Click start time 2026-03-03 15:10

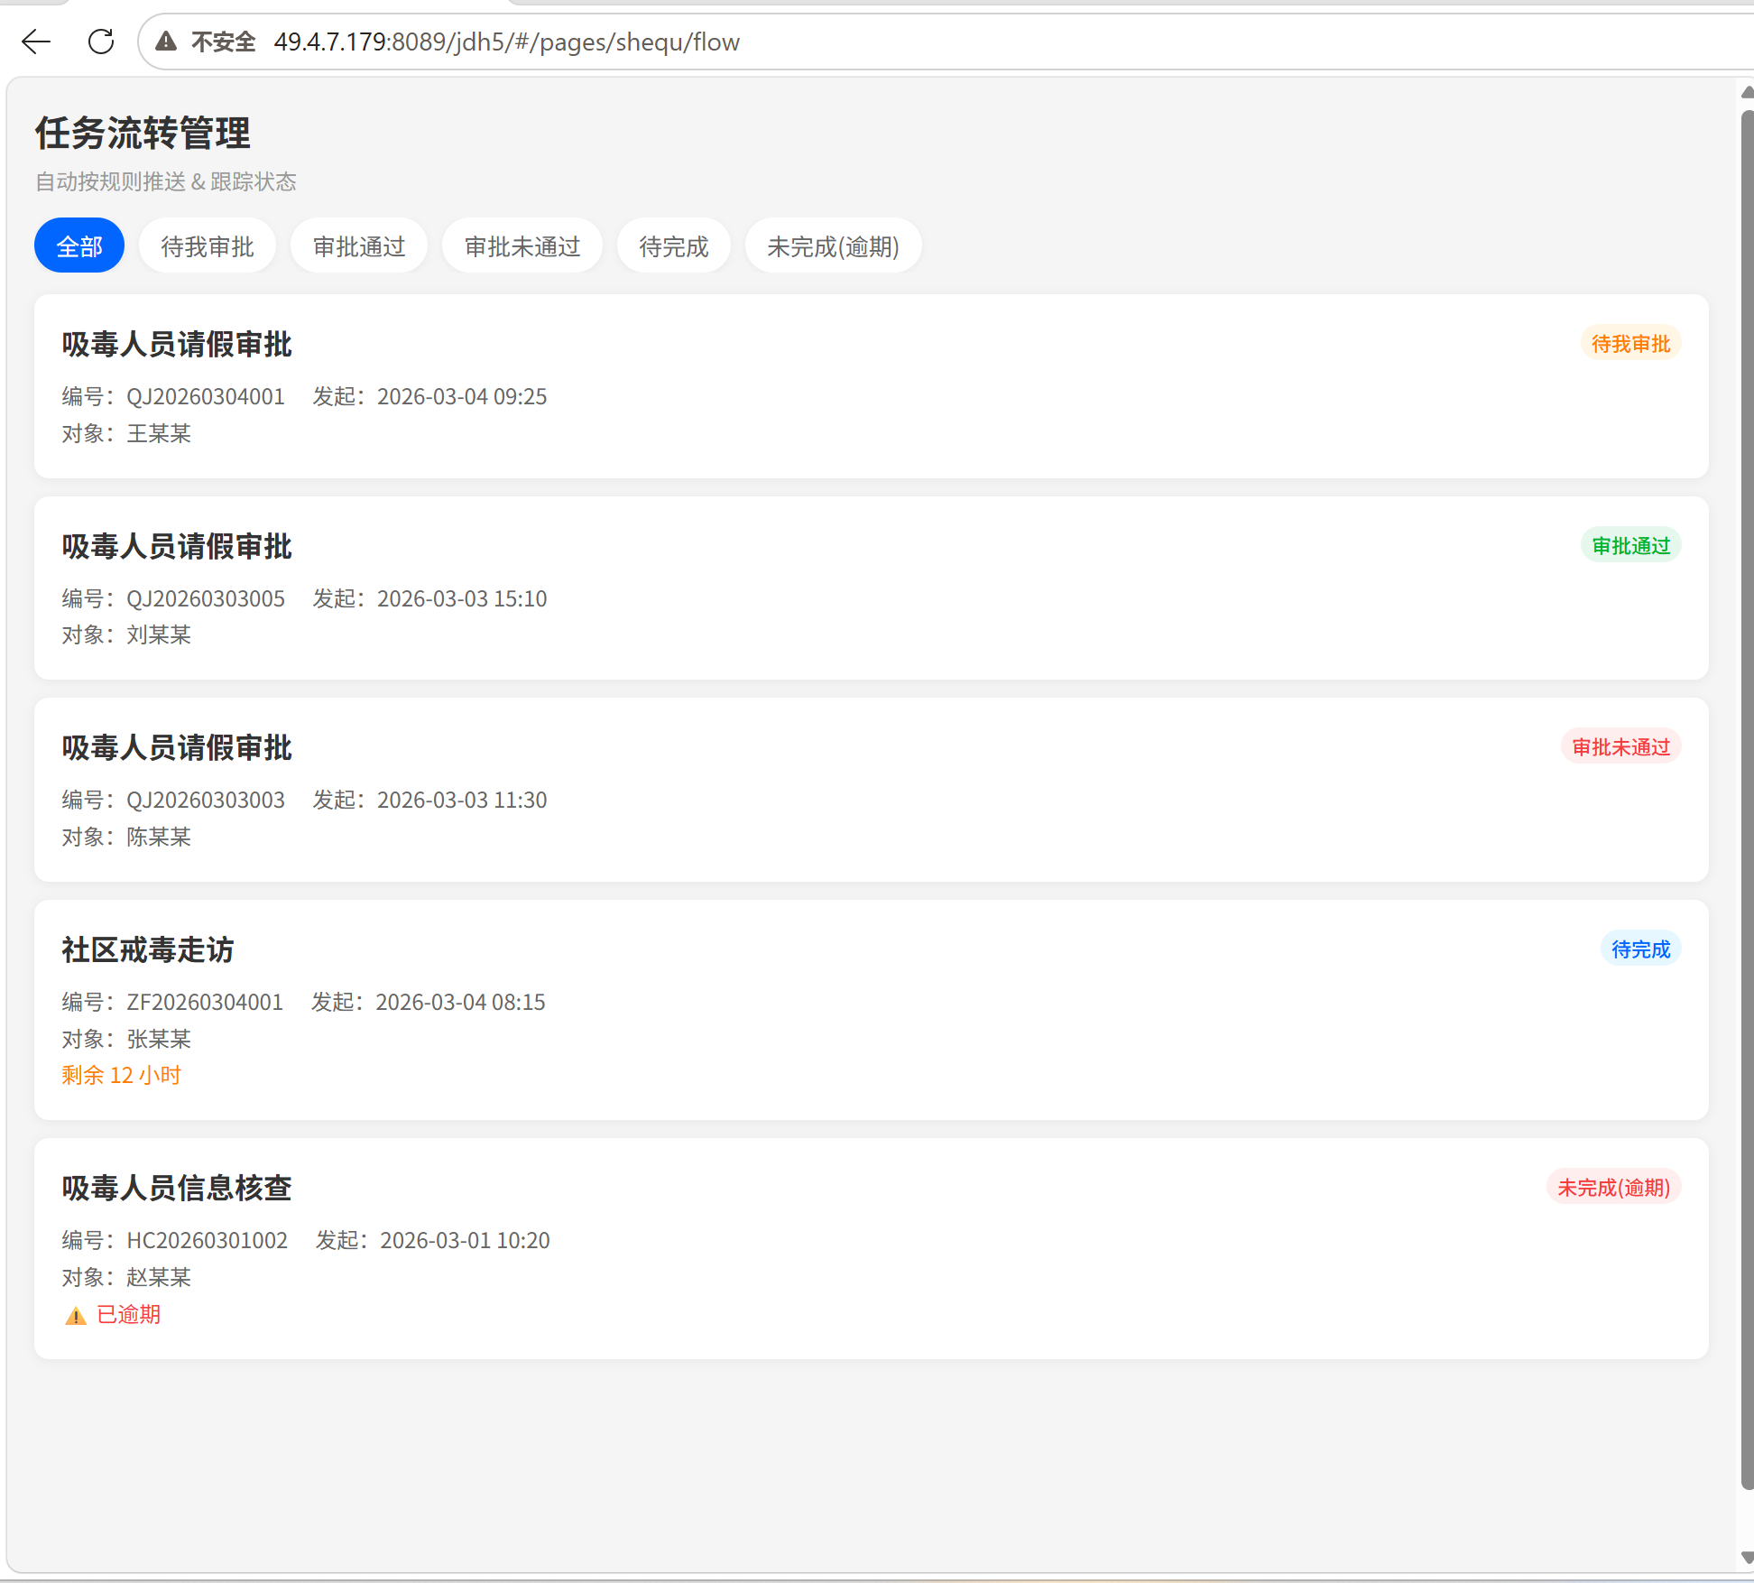point(462,599)
